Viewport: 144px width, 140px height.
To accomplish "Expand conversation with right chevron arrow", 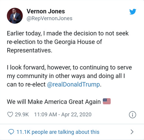I will 132,132.
